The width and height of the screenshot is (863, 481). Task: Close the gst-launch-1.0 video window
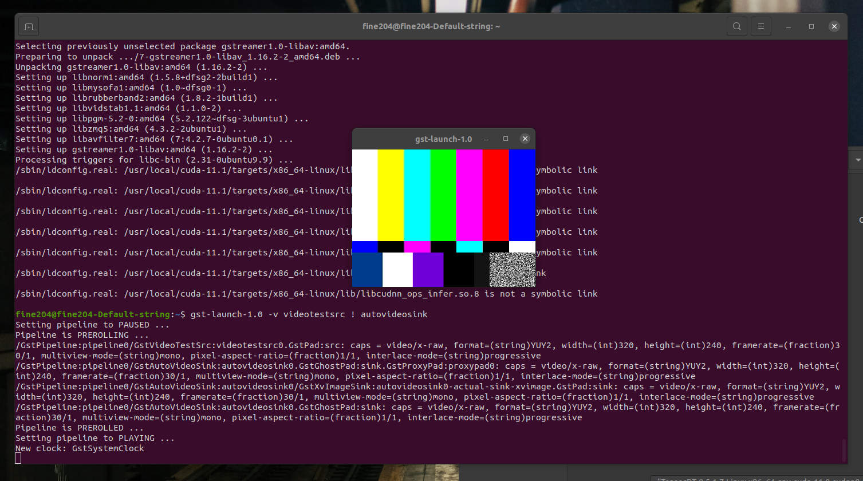coord(525,139)
